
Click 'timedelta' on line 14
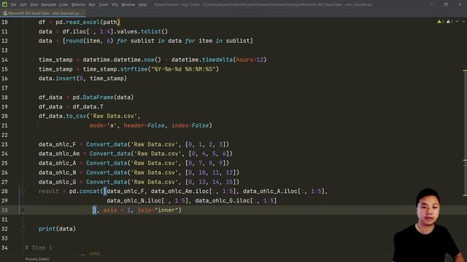point(217,60)
